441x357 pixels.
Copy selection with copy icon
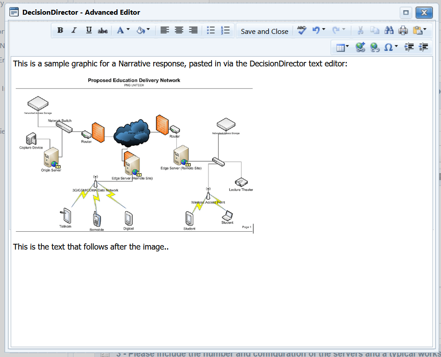pyautogui.click(x=375, y=30)
